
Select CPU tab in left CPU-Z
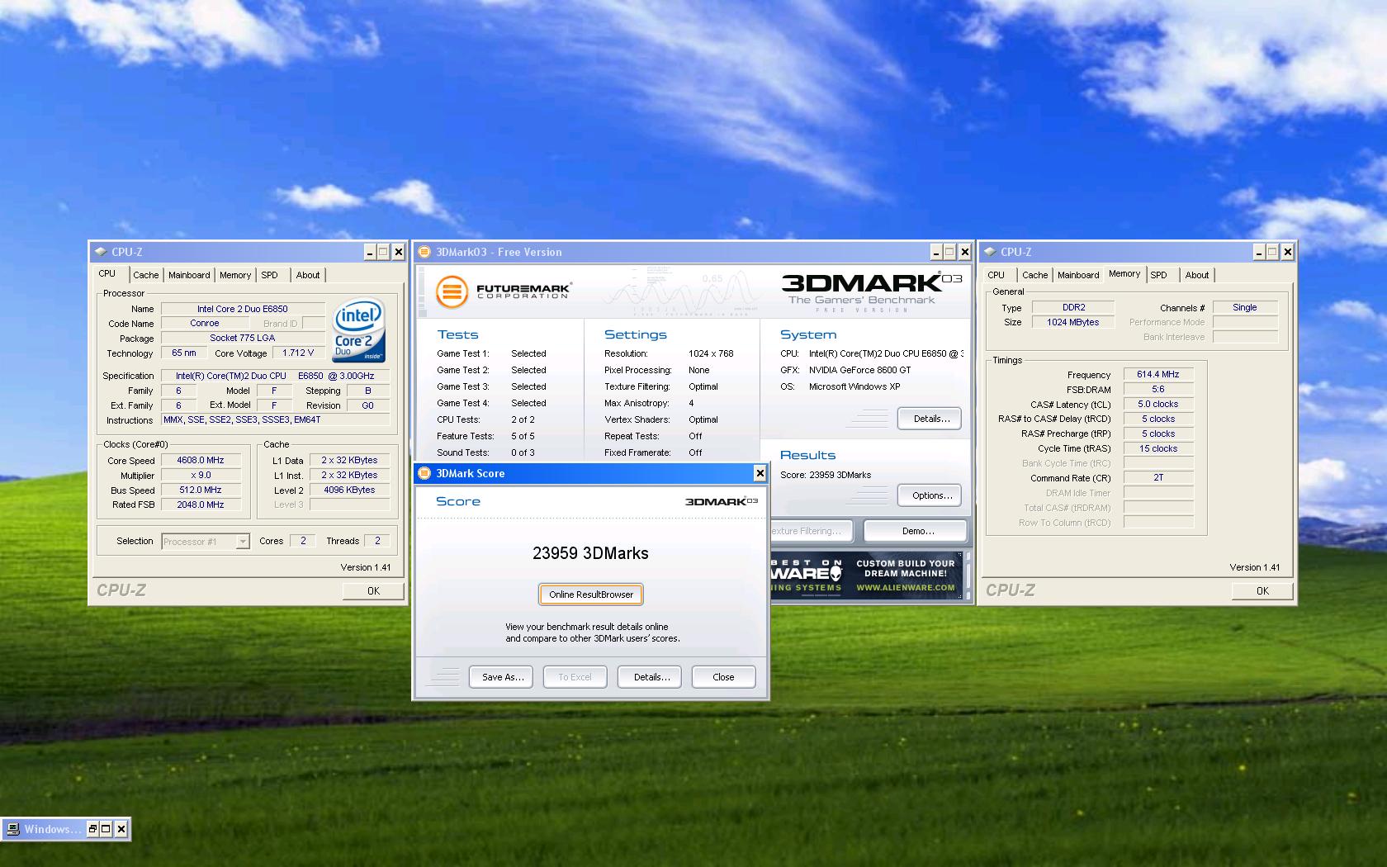[x=107, y=274]
